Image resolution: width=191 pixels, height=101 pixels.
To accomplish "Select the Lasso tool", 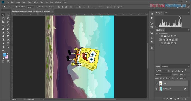I will pyautogui.click(x=3, y=18).
